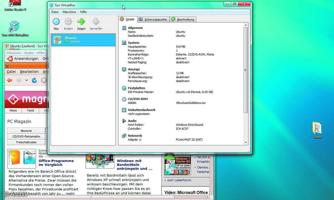Click the VBoxGuestAdditions.iso value
Image resolution: width=334 pixels, height=200 pixels.
click(x=191, y=103)
